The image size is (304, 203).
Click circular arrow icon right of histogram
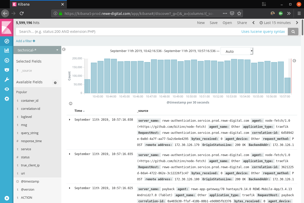coord(294,61)
